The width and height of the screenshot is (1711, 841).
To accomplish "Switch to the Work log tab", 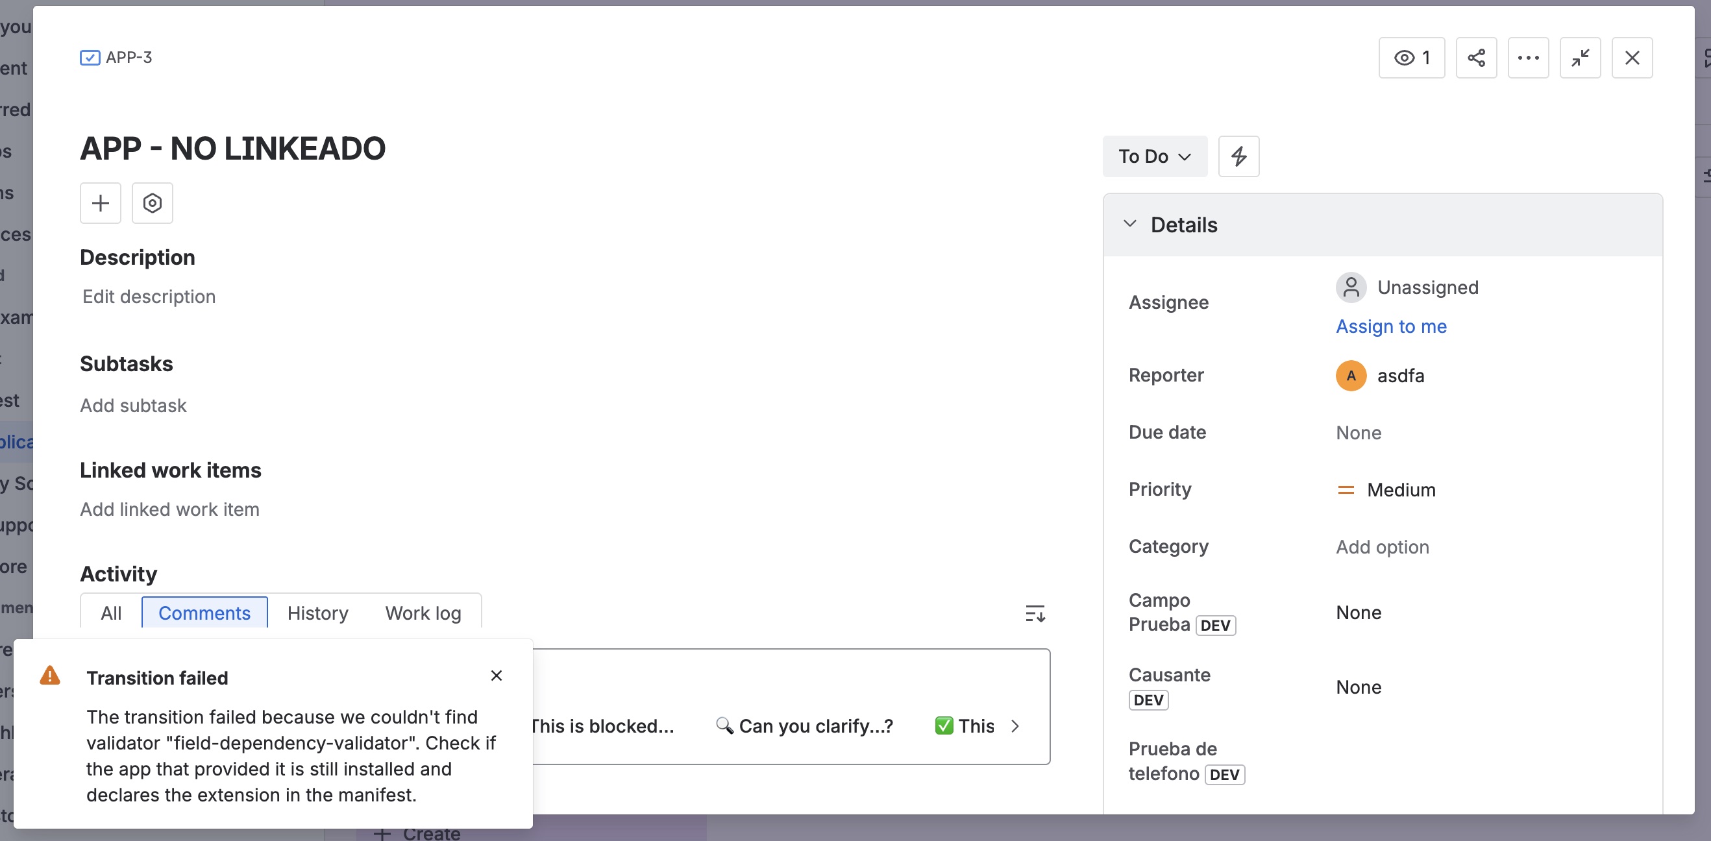I will (x=423, y=613).
